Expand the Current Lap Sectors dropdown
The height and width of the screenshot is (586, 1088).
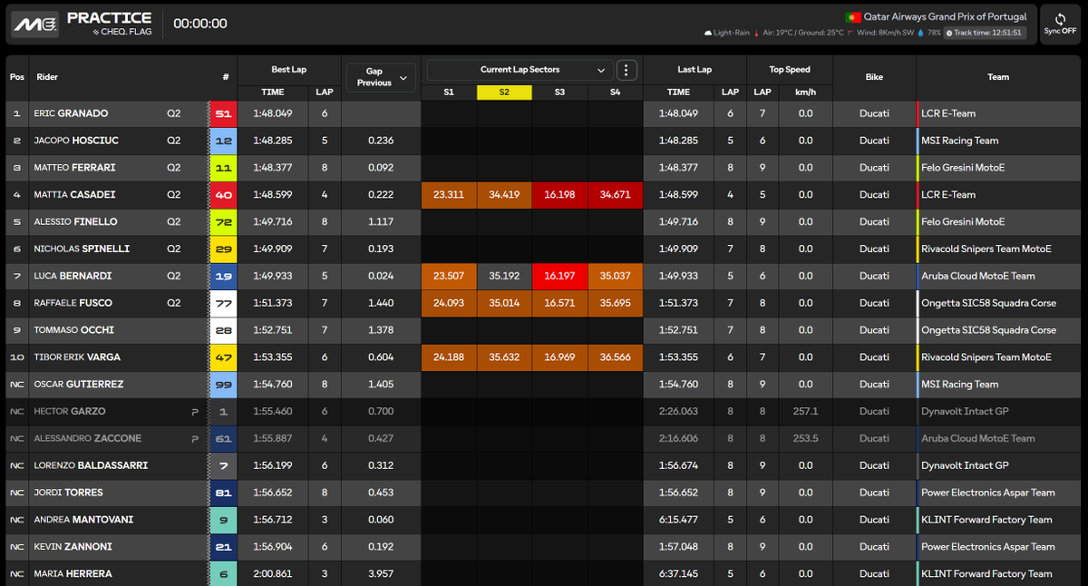pyautogui.click(x=520, y=70)
